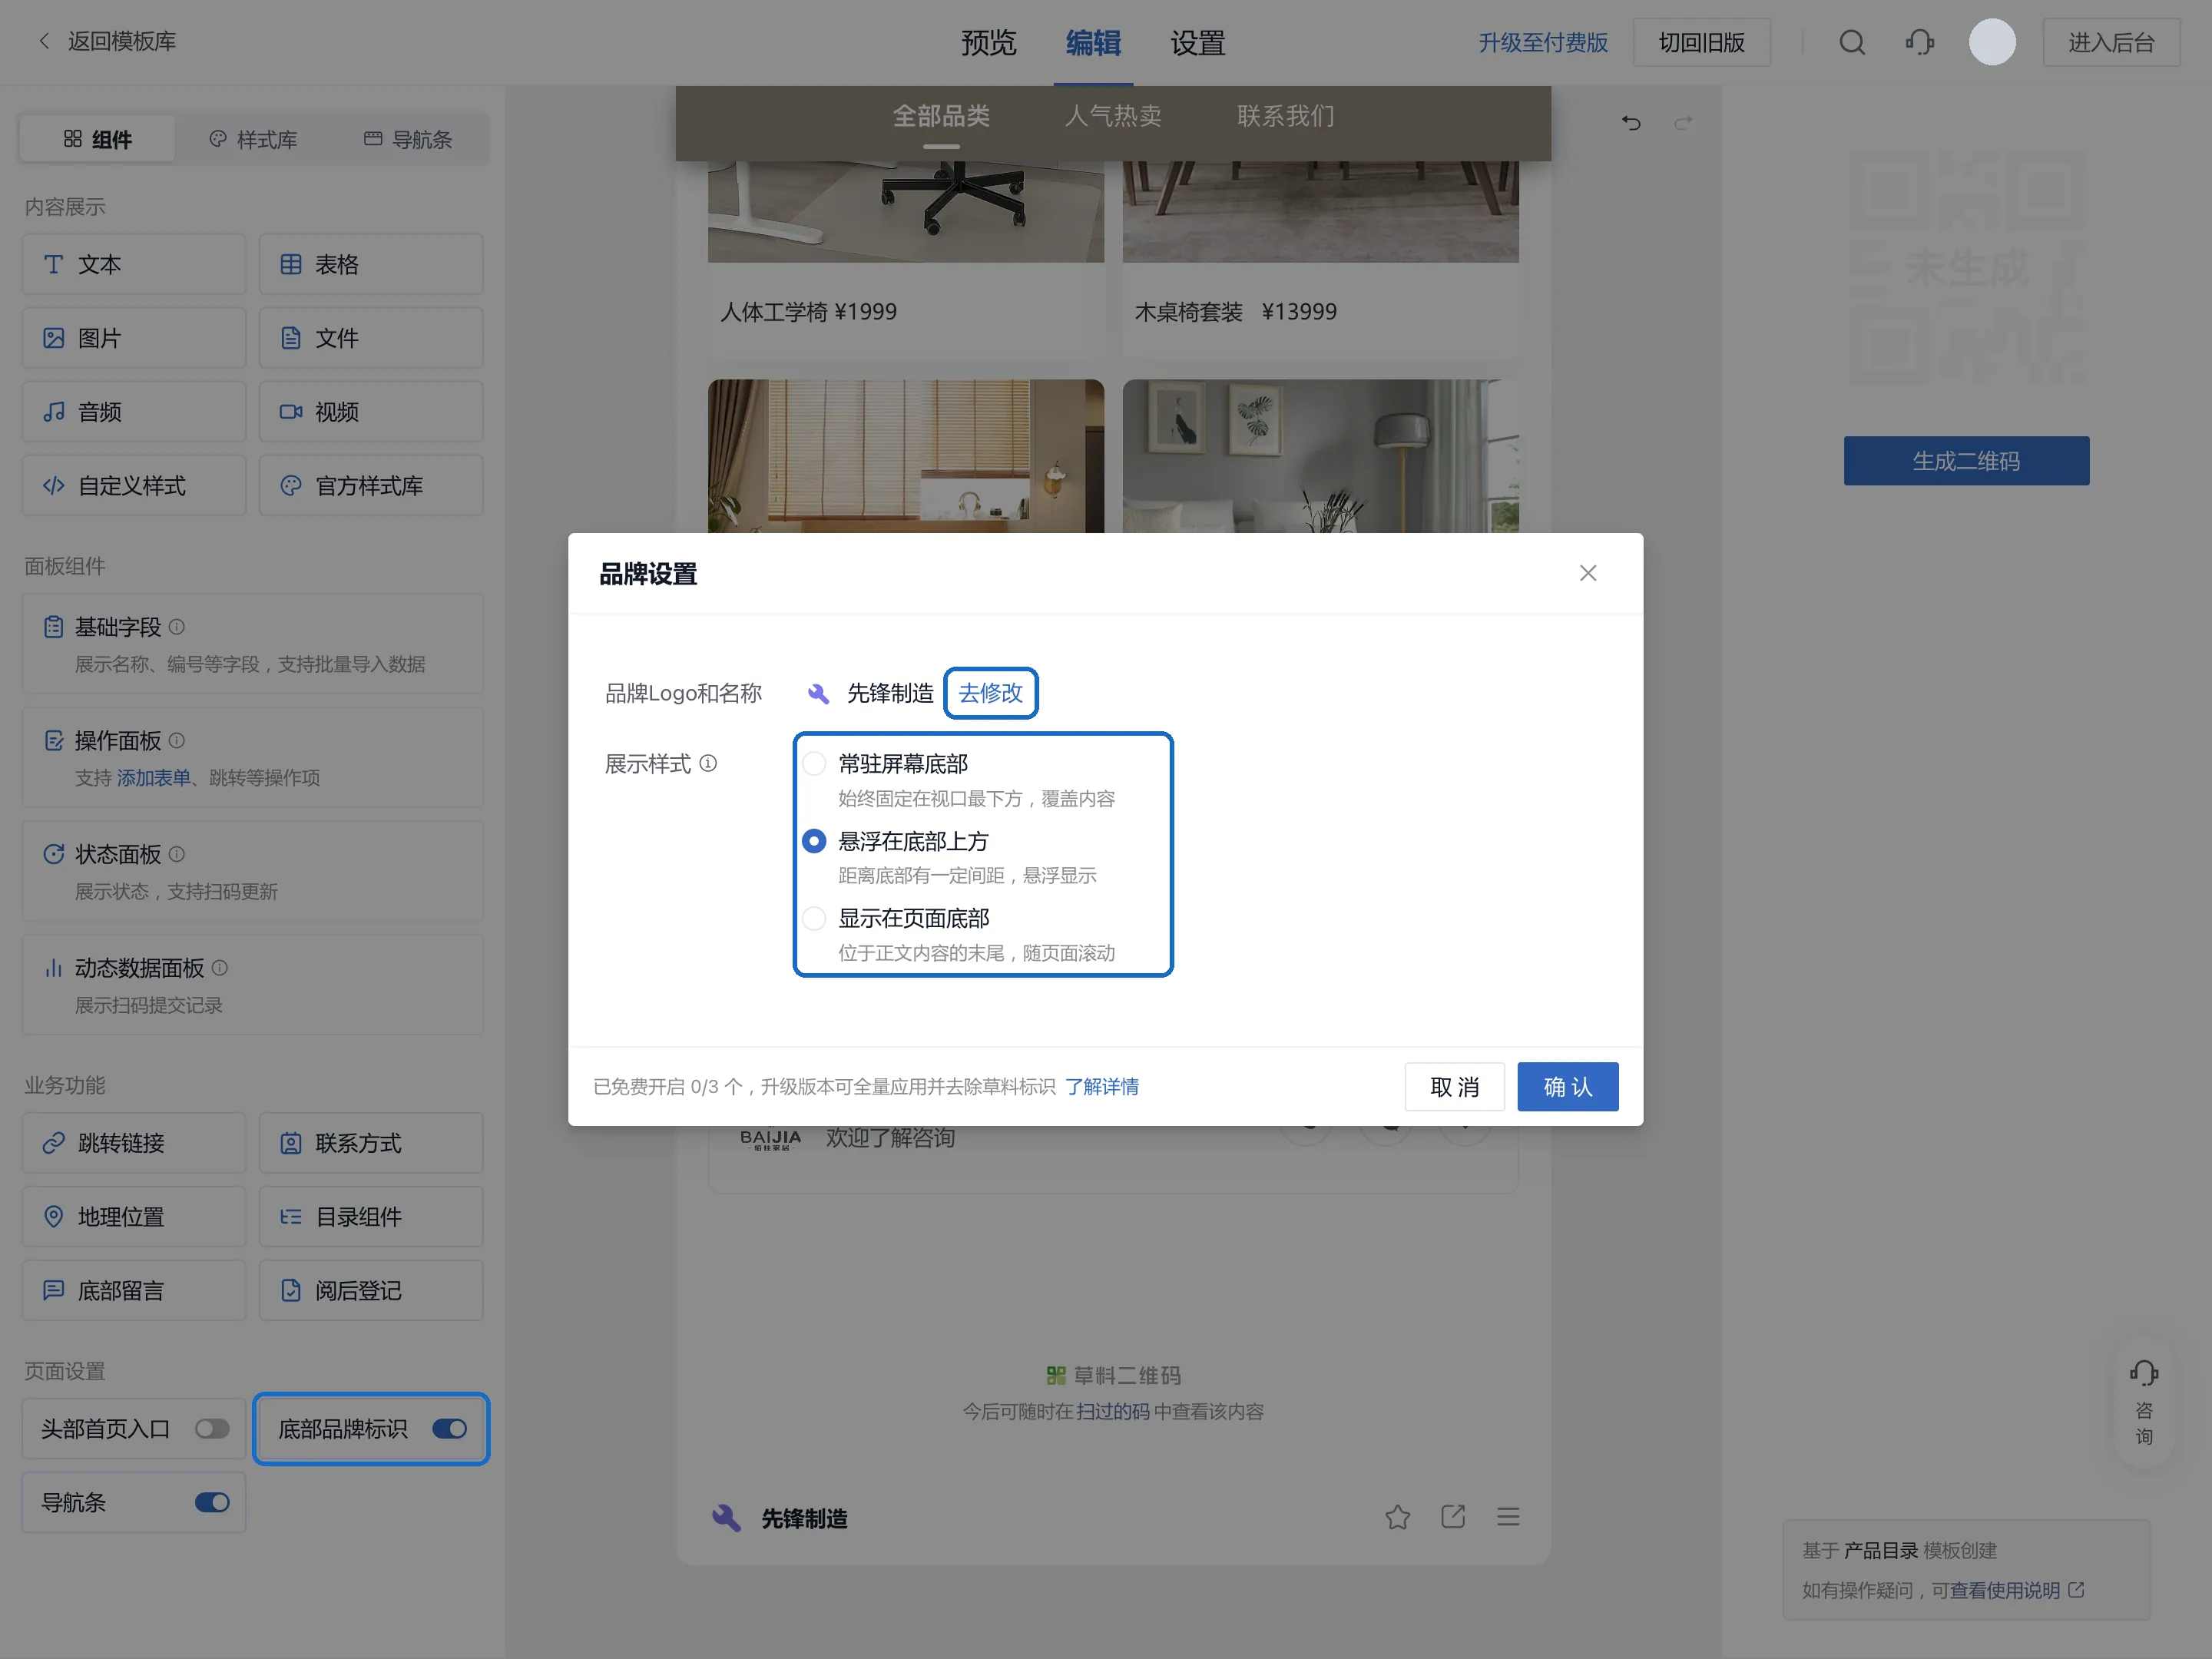
Task: Open the 样式库 tab
Action: [x=253, y=139]
